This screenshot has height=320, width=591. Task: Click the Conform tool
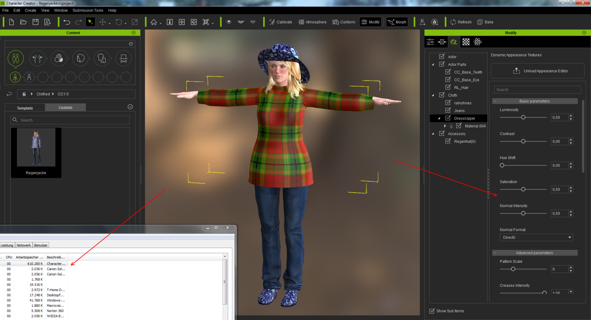[344, 22]
